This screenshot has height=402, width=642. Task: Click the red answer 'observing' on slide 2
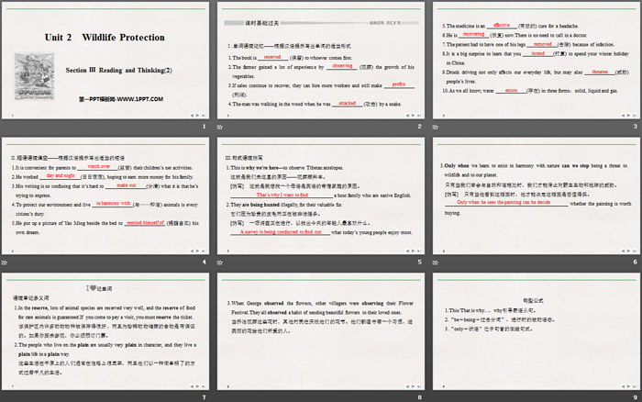(342, 65)
